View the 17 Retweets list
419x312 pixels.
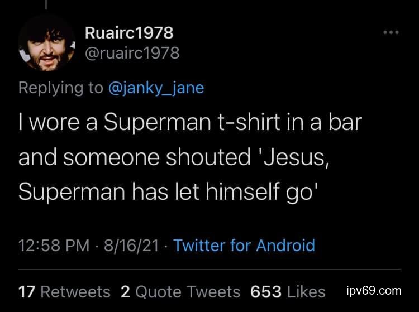click(64, 291)
